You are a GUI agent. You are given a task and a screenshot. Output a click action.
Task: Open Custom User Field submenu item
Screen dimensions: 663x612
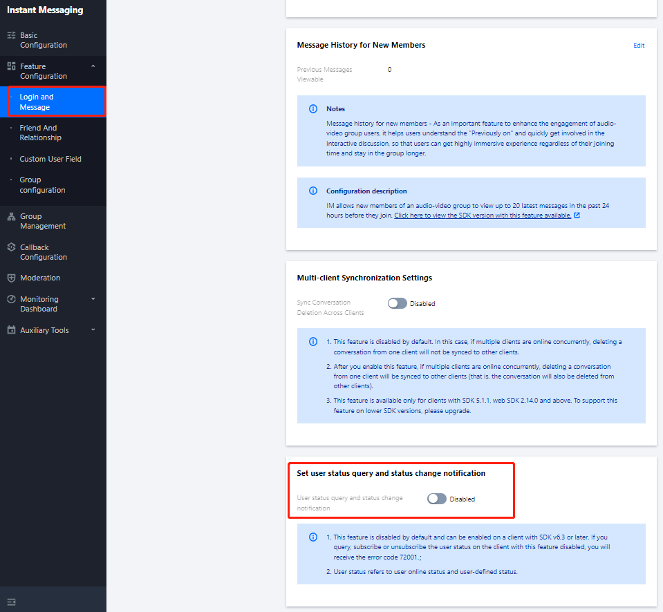(x=53, y=159)
